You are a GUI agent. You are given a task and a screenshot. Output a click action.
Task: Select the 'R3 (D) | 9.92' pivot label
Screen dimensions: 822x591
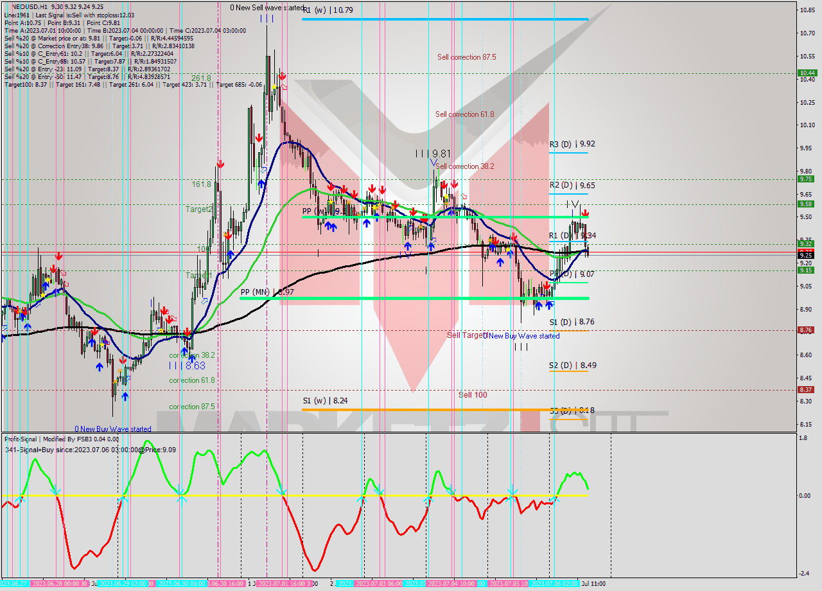pos(572,145)
